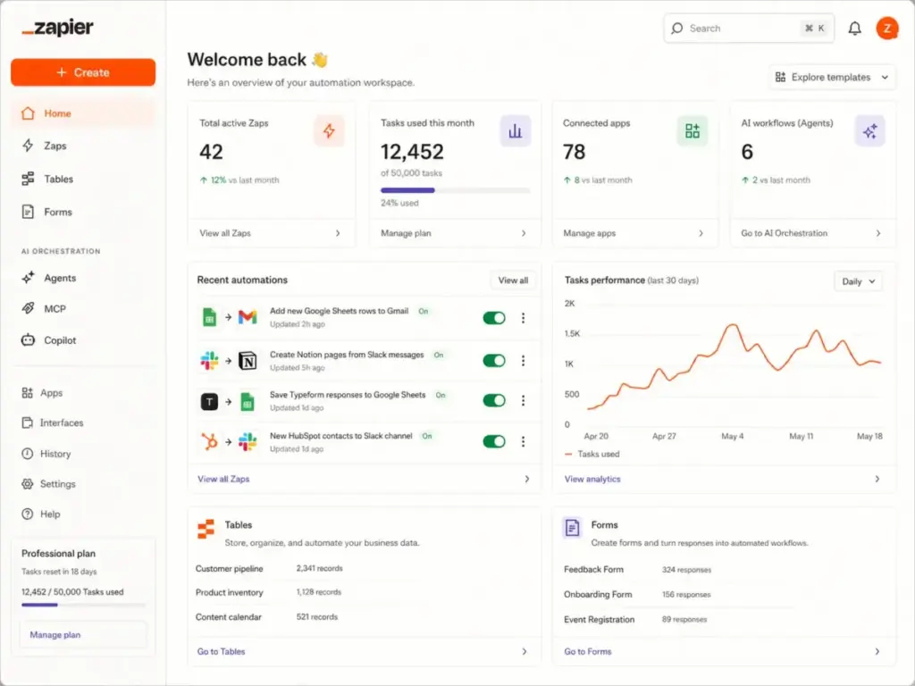Screen dimensions: 915x686
Task: Click Go to Tables link
Action: [x=222, y=651]
